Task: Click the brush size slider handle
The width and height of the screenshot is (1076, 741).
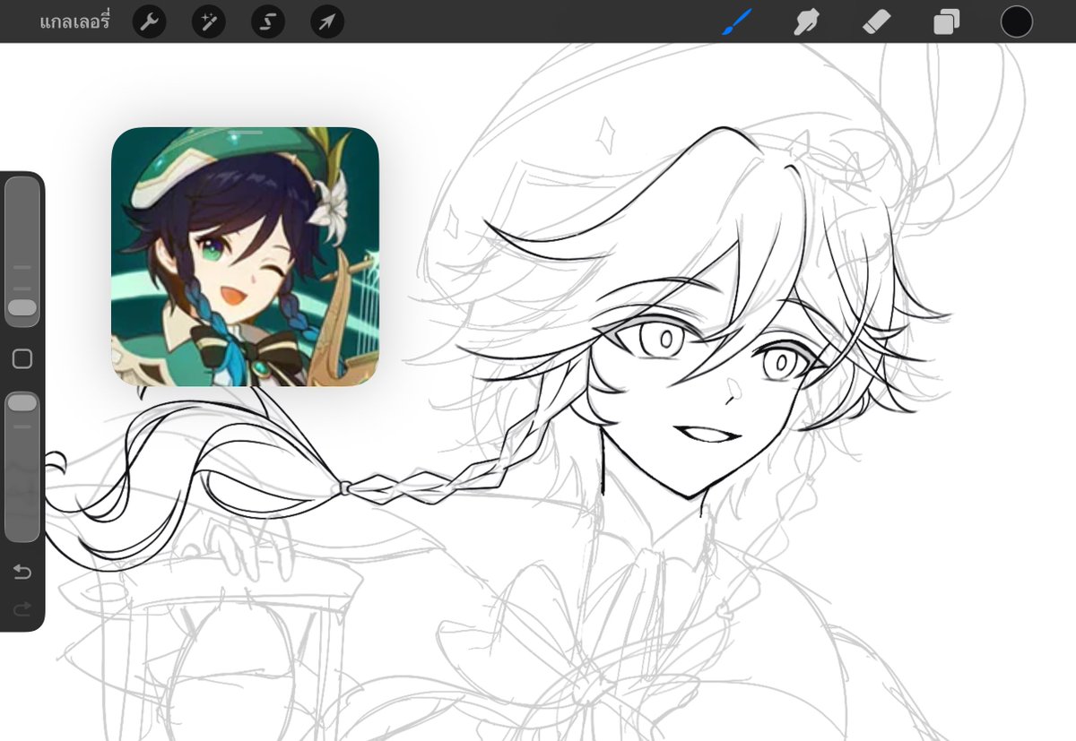Action: coord(22,308)
